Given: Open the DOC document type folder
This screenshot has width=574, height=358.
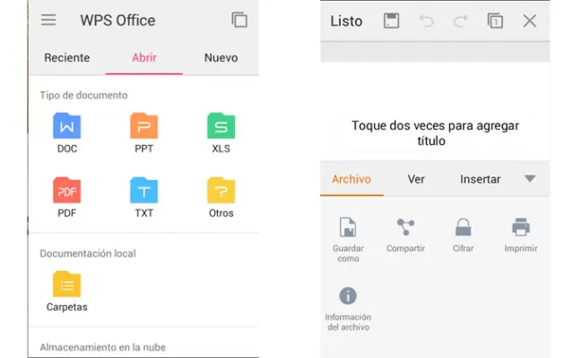Looking at the screenshot, I should [67, 126].
